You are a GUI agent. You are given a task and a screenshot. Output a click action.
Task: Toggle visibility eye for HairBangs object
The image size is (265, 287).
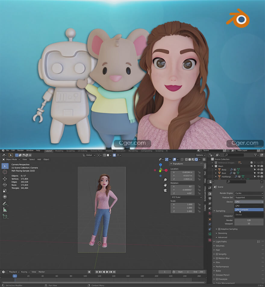click(x=258, y=176)
